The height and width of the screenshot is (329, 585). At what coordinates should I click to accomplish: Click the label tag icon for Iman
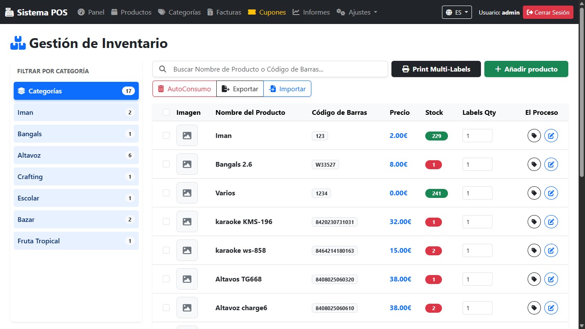(x=534, y=136)
